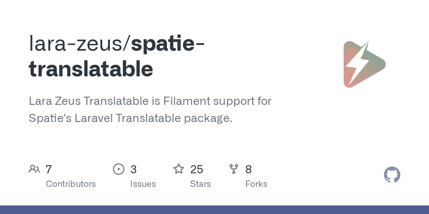Click the Issues circle-dot icon

coord(119,169)
